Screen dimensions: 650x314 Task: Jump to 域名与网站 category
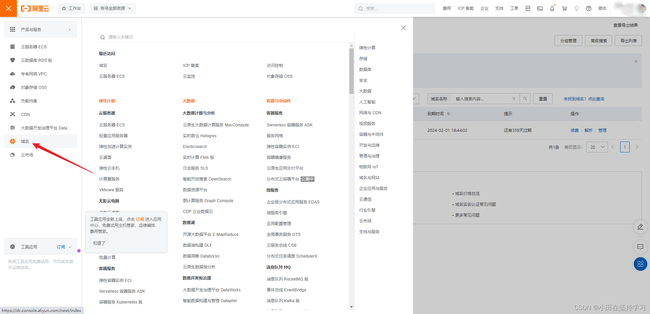(x=369, y=178)
